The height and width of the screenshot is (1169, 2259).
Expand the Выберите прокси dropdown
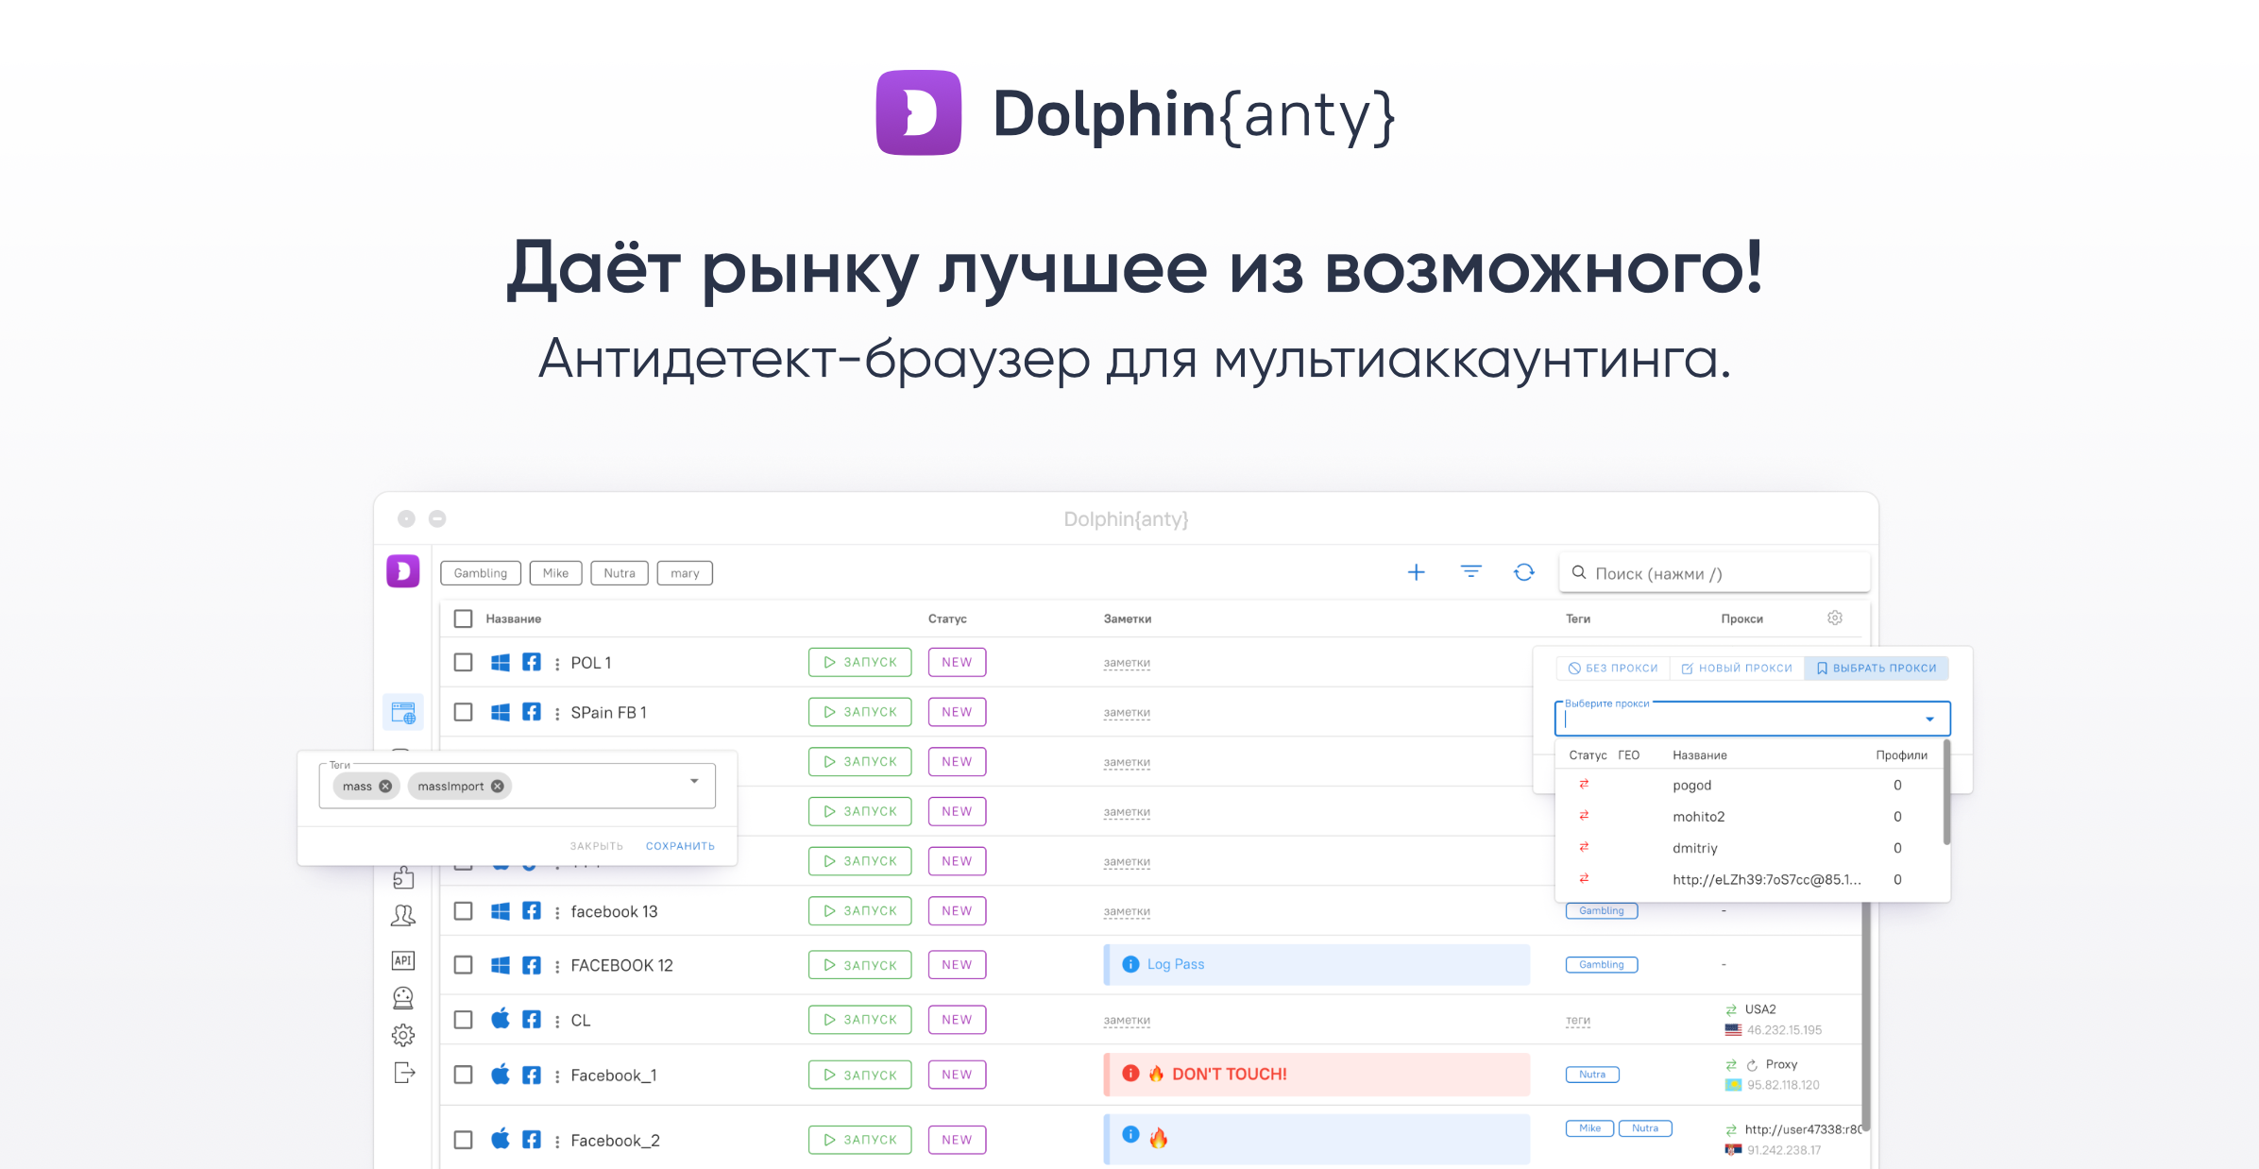pos(1928,719)
